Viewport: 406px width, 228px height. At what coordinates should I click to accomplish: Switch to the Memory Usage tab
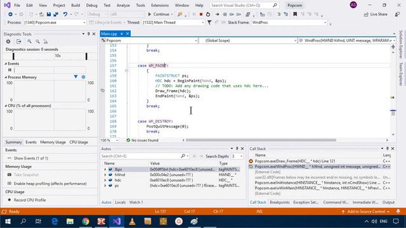coord(53,142)
